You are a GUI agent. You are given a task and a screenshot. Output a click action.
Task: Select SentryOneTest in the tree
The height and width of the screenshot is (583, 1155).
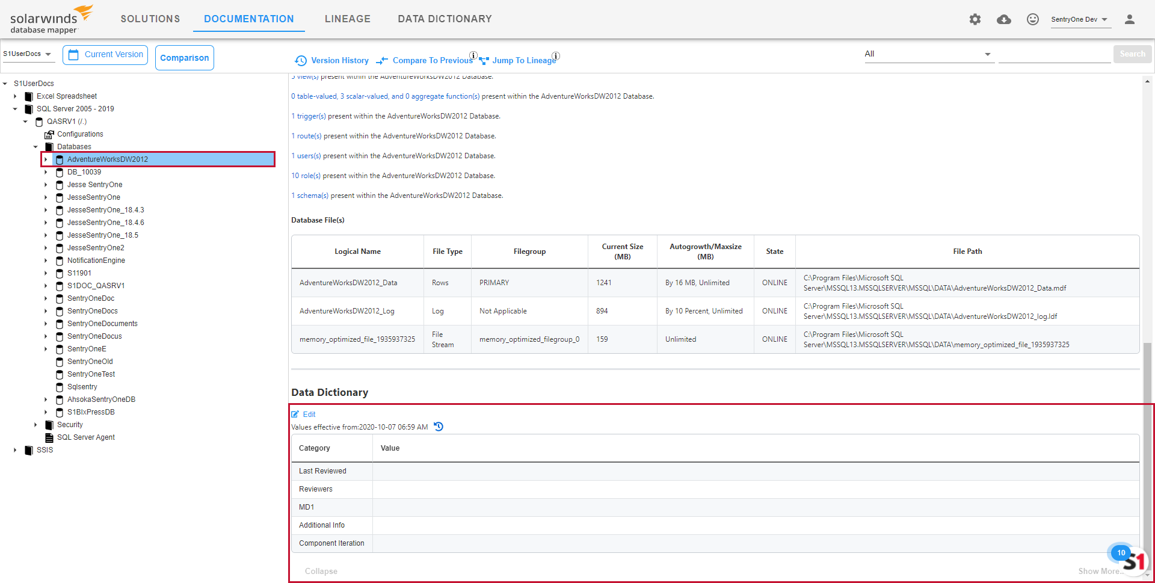(91, 374)
